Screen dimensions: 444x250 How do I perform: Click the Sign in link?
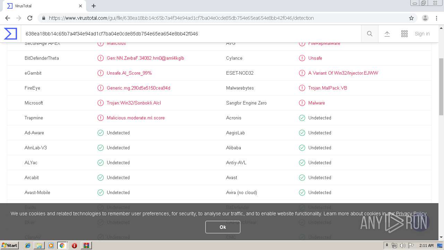pos(422,34)
